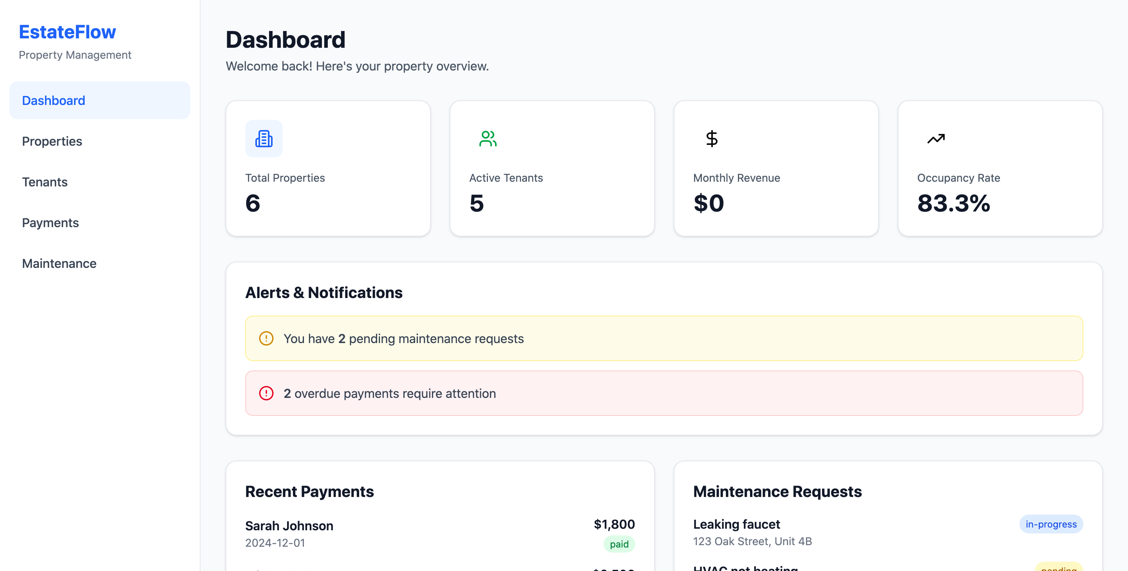
Task: Click the red alert icon in overdue payments
Action: 266,393
